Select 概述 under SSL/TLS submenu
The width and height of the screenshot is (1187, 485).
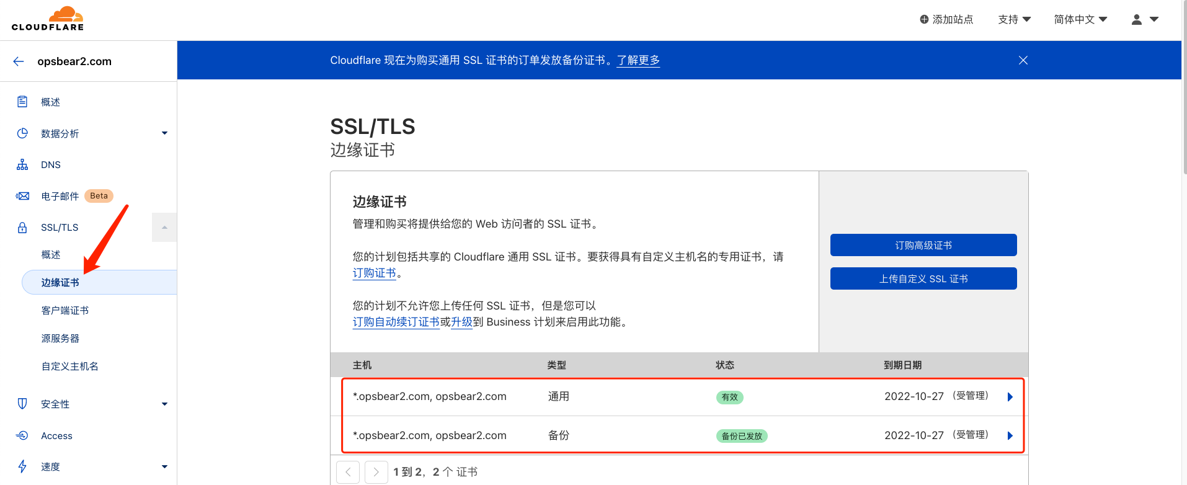tap(51, 255)
